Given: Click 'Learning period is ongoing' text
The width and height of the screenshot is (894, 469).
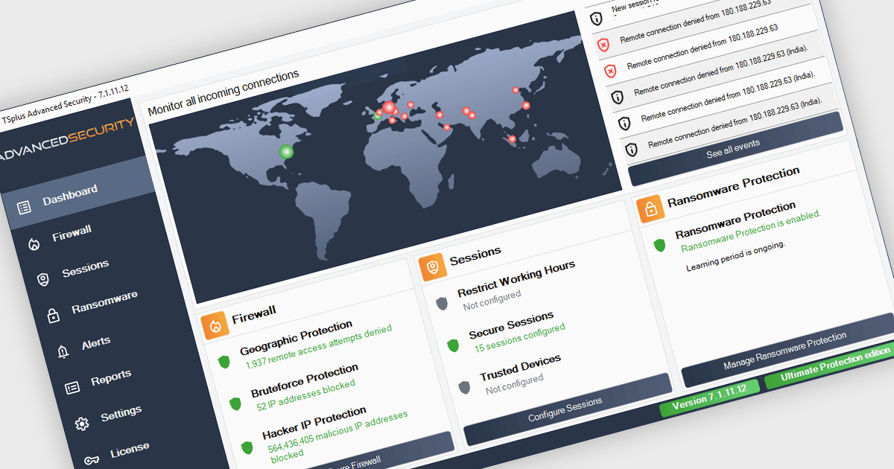Looking at the screenshot, I should (x=735, y=256).
